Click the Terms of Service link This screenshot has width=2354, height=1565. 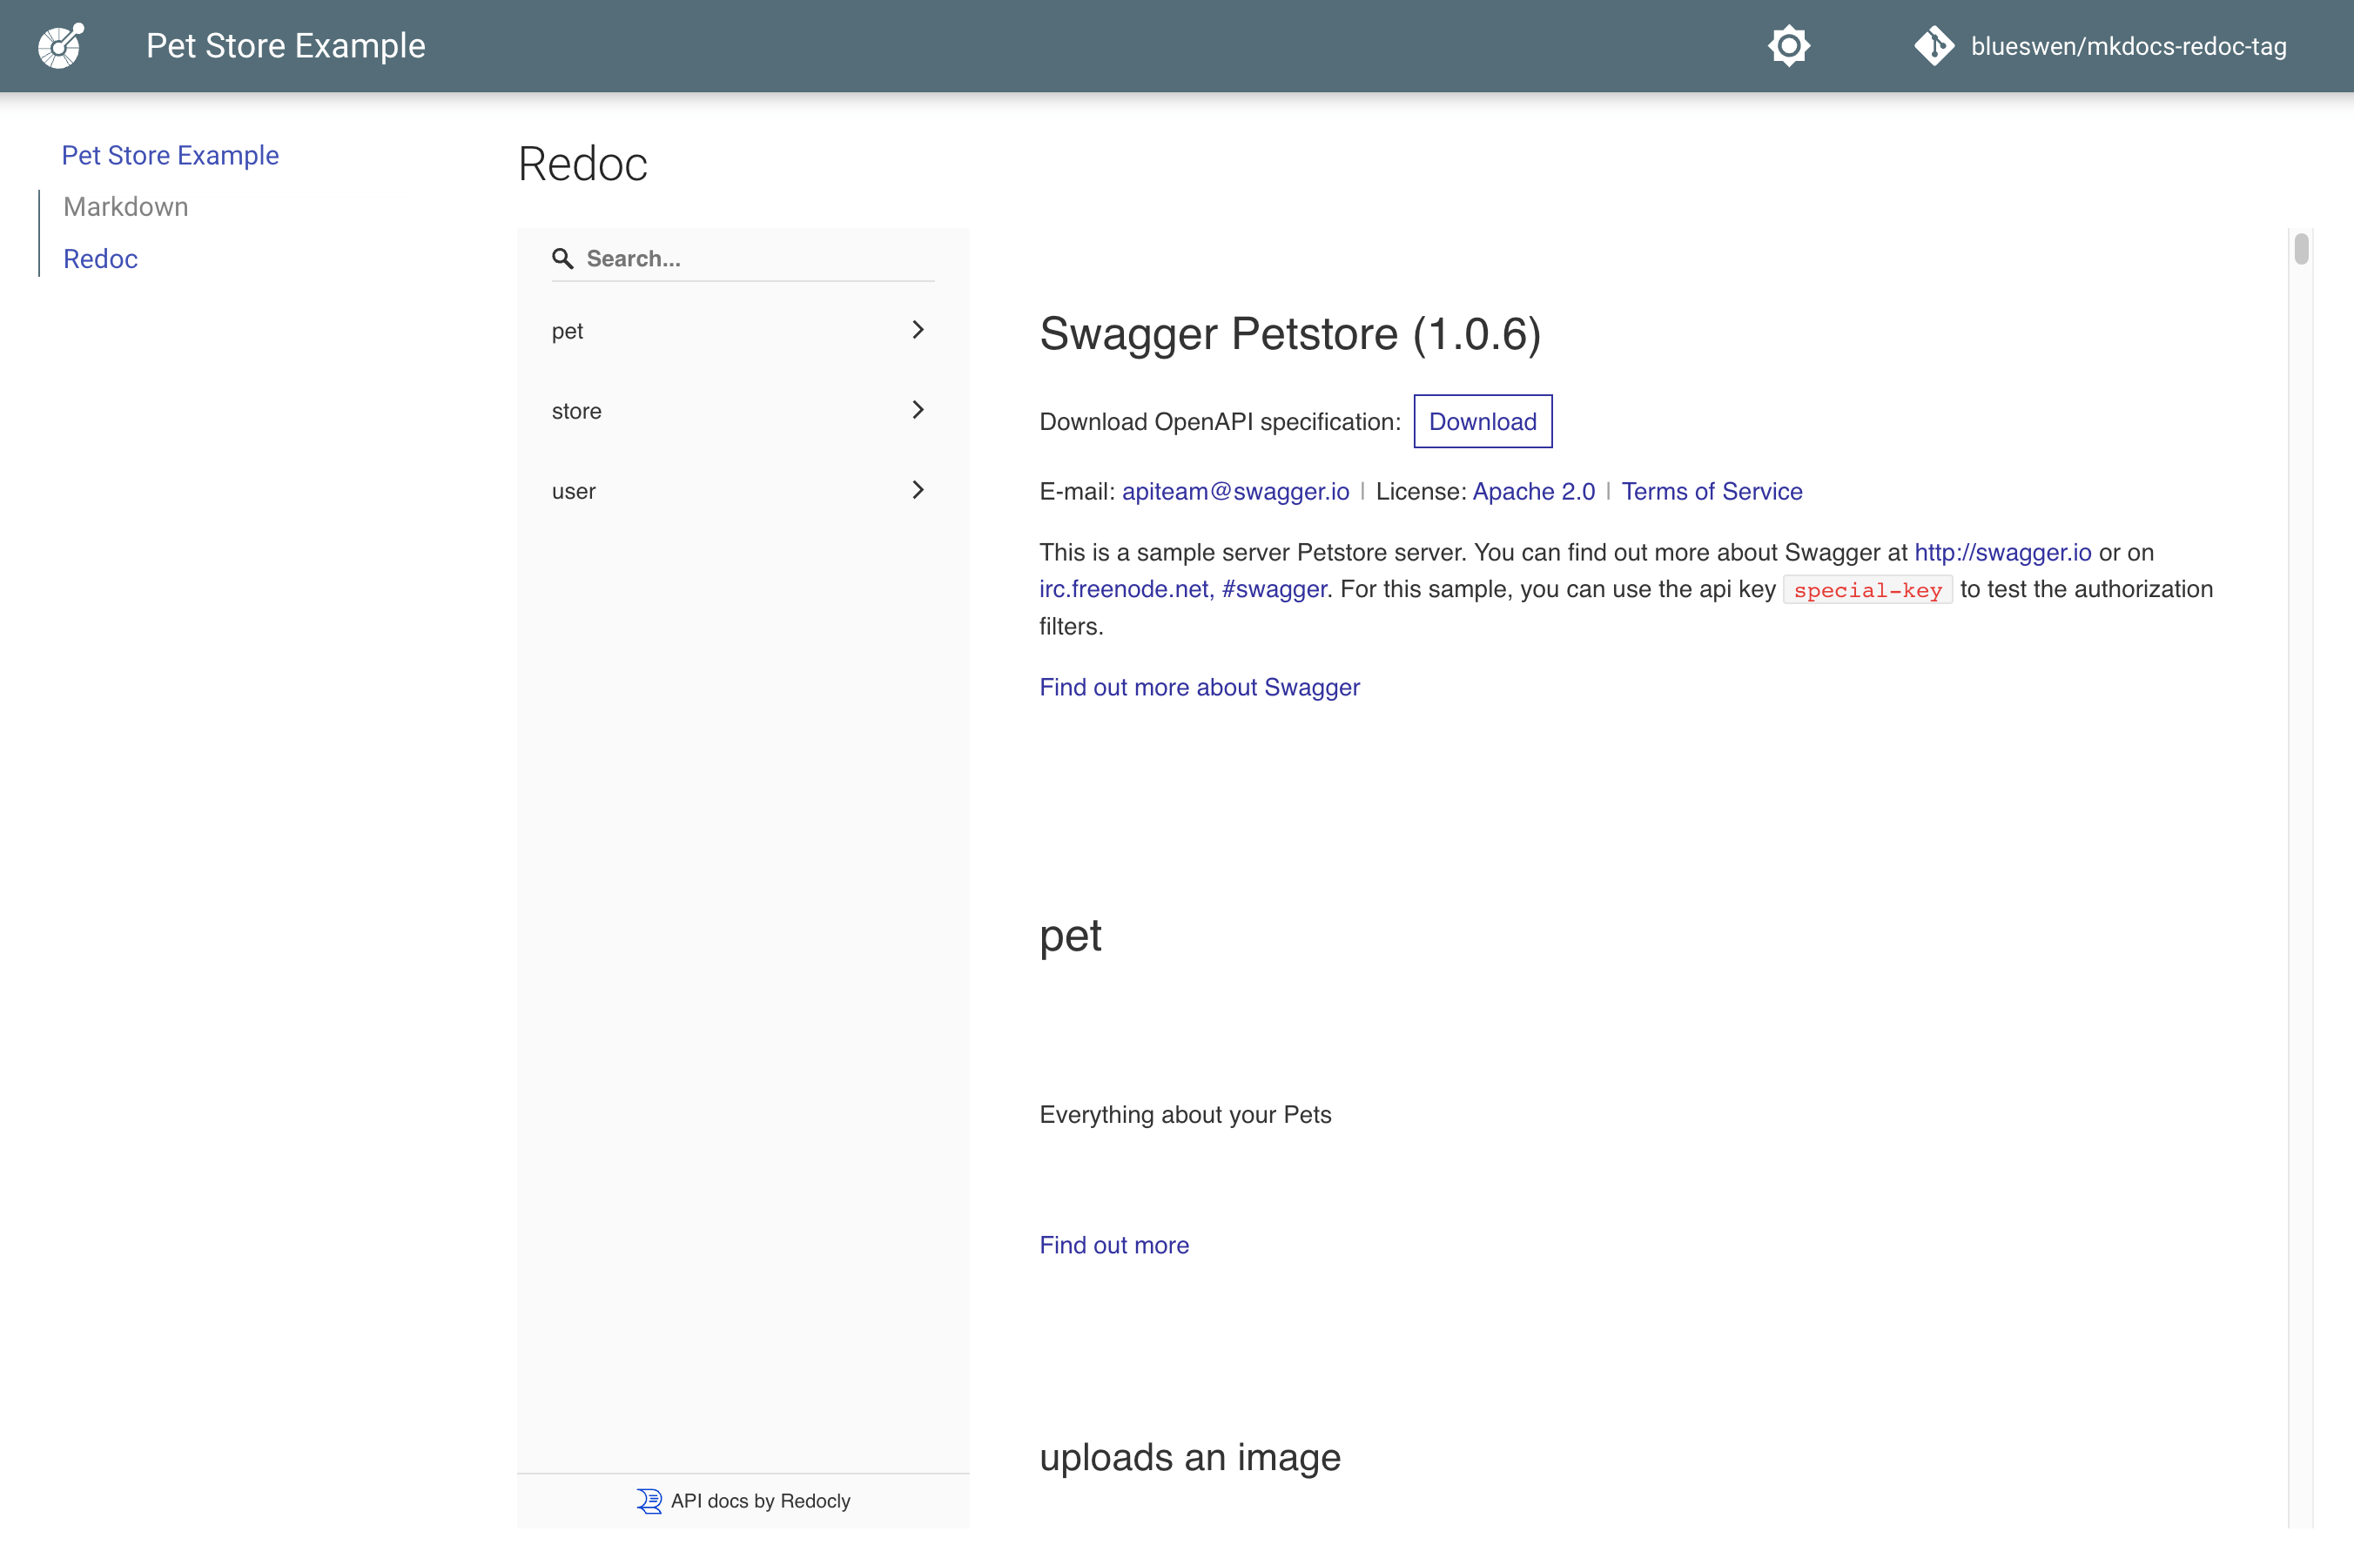(x=1712, y=491)
